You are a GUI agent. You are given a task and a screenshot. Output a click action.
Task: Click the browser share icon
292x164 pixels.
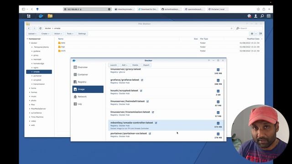[x=264, y=9]
